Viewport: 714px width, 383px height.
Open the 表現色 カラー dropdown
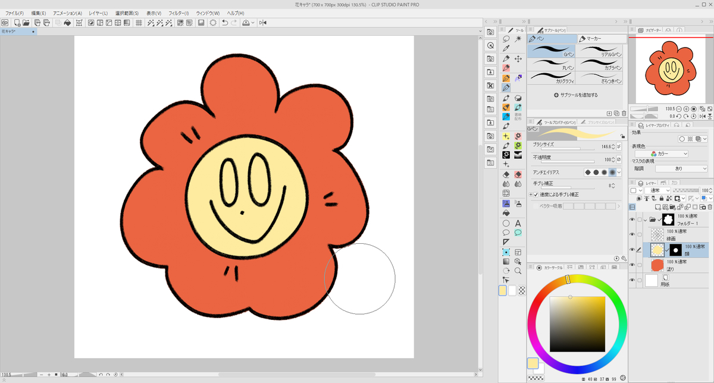pos(661,153)
